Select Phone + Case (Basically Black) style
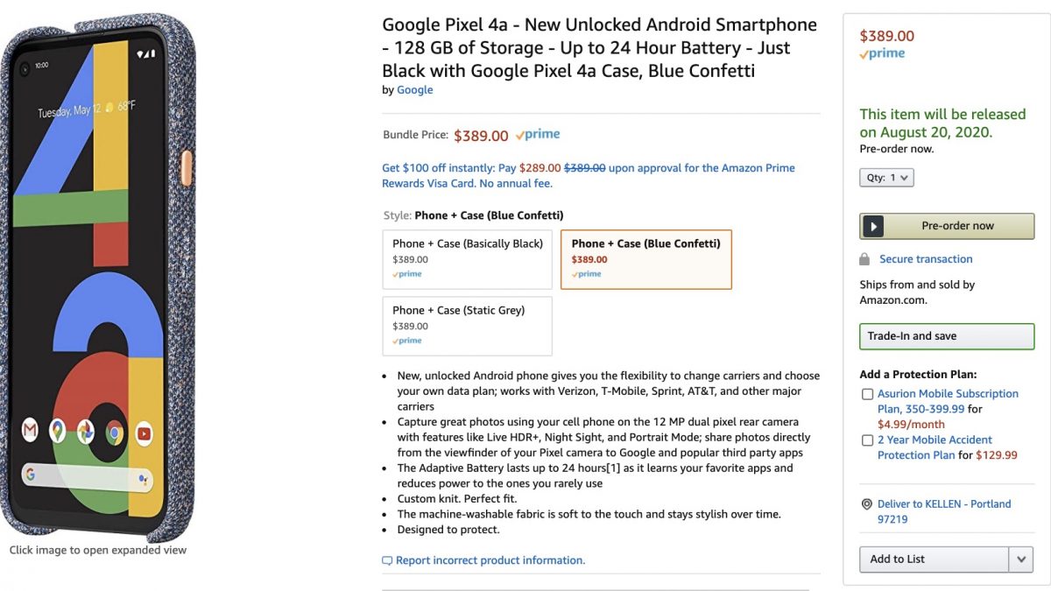This screenshot has height=591, width=1051. click(468, 259)
